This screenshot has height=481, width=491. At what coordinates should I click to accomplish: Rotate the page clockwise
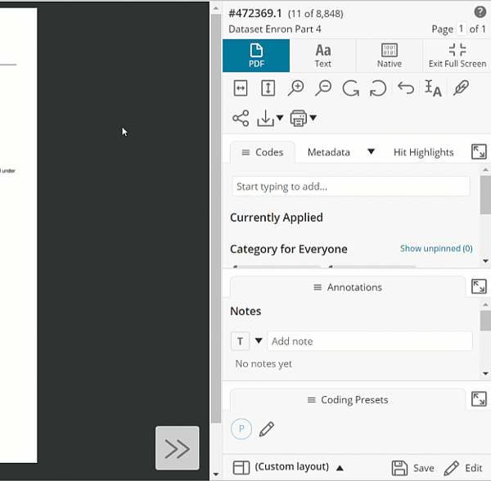point(351,88)
